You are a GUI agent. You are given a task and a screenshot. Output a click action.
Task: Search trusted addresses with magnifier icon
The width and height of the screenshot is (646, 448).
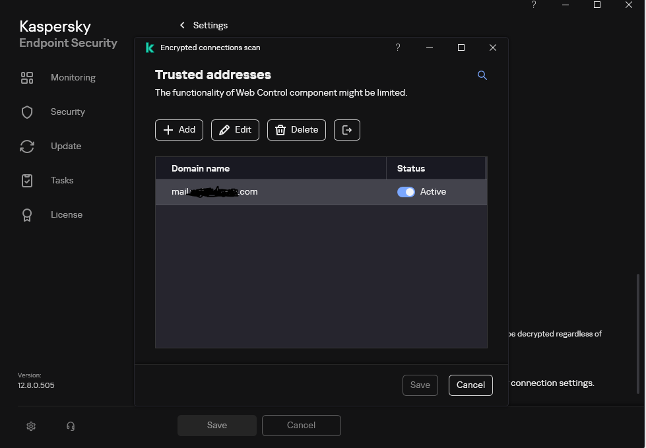click(x=482, y=75)
